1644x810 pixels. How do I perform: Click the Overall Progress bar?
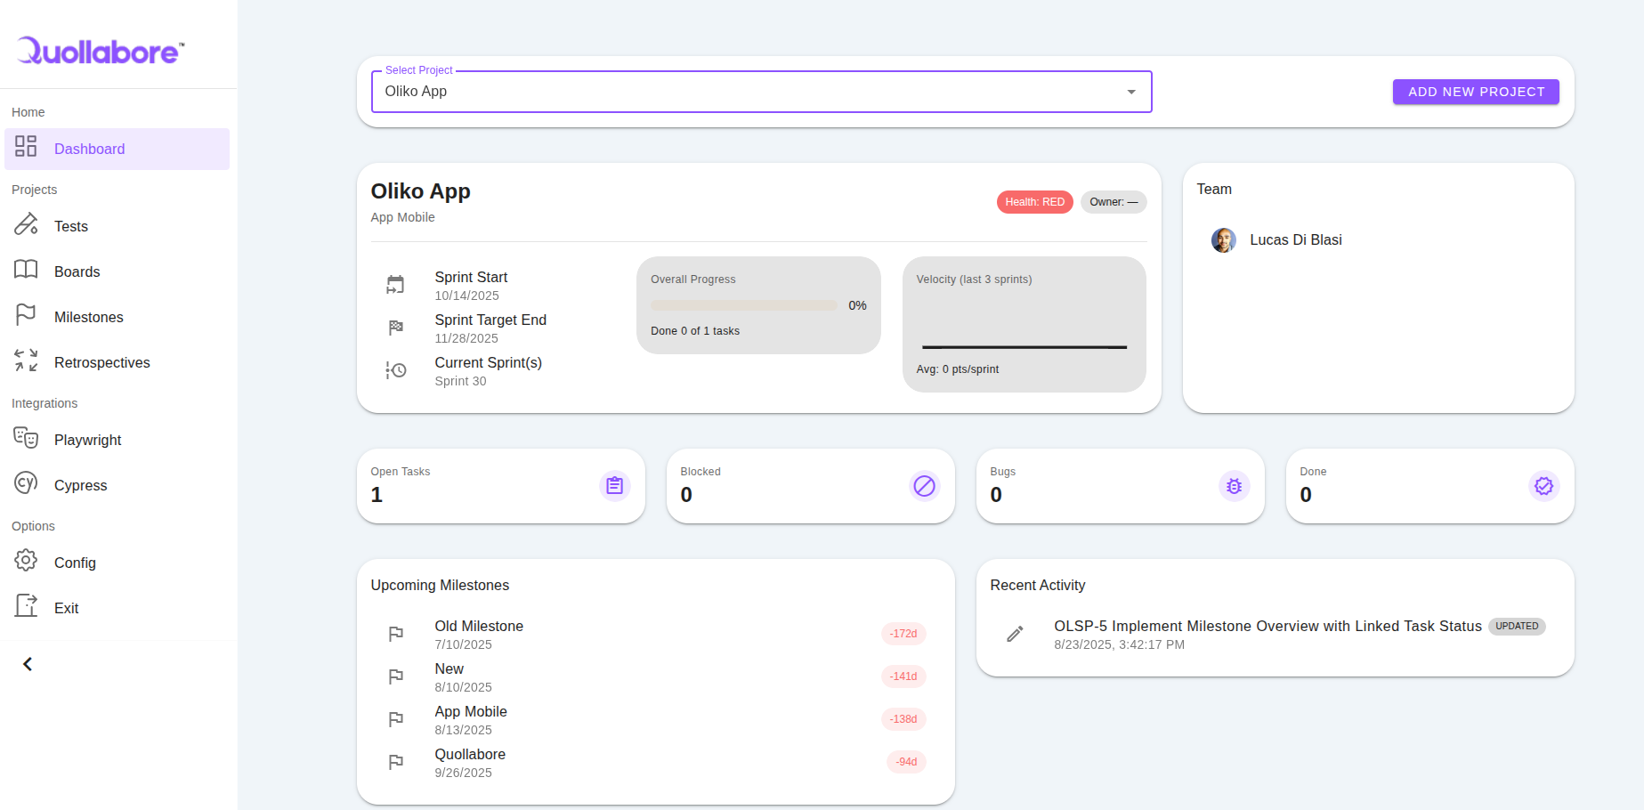743,305
